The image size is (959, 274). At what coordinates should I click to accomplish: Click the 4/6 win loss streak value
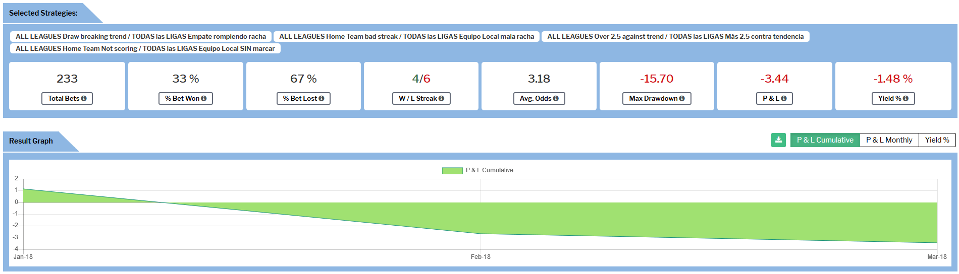point(421,79)
